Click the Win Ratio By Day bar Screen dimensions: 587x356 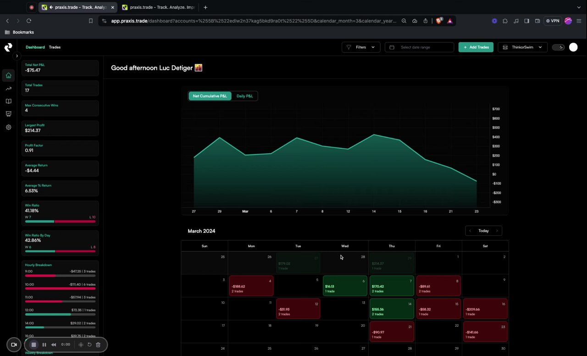pos(60,251)
